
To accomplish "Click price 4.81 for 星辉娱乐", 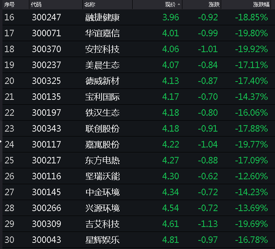I will [x=171, y=240].
